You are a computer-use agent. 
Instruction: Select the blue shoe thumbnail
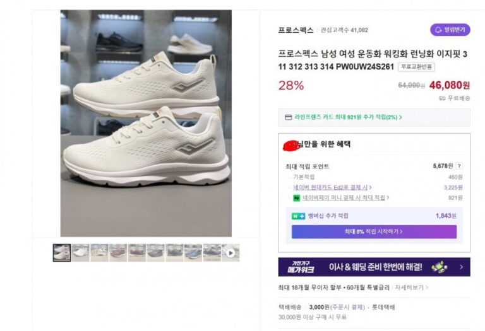click(x=193, y=253)
